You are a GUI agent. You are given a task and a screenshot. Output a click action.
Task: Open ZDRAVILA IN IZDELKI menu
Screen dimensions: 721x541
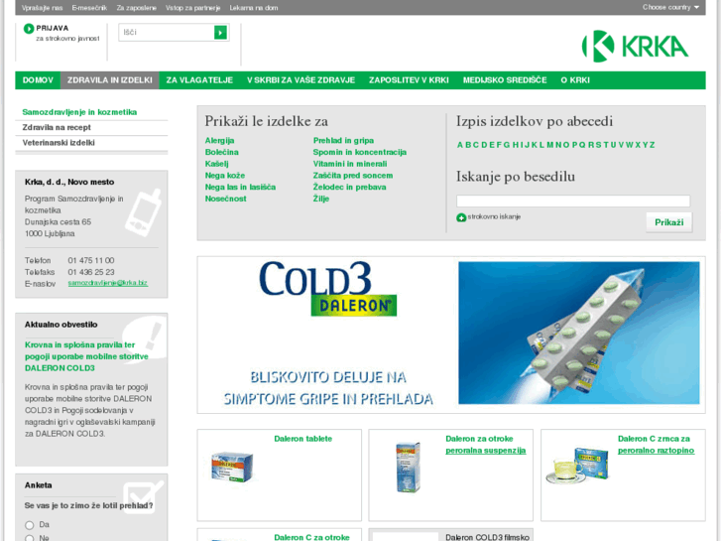click(x=110, y=80)
